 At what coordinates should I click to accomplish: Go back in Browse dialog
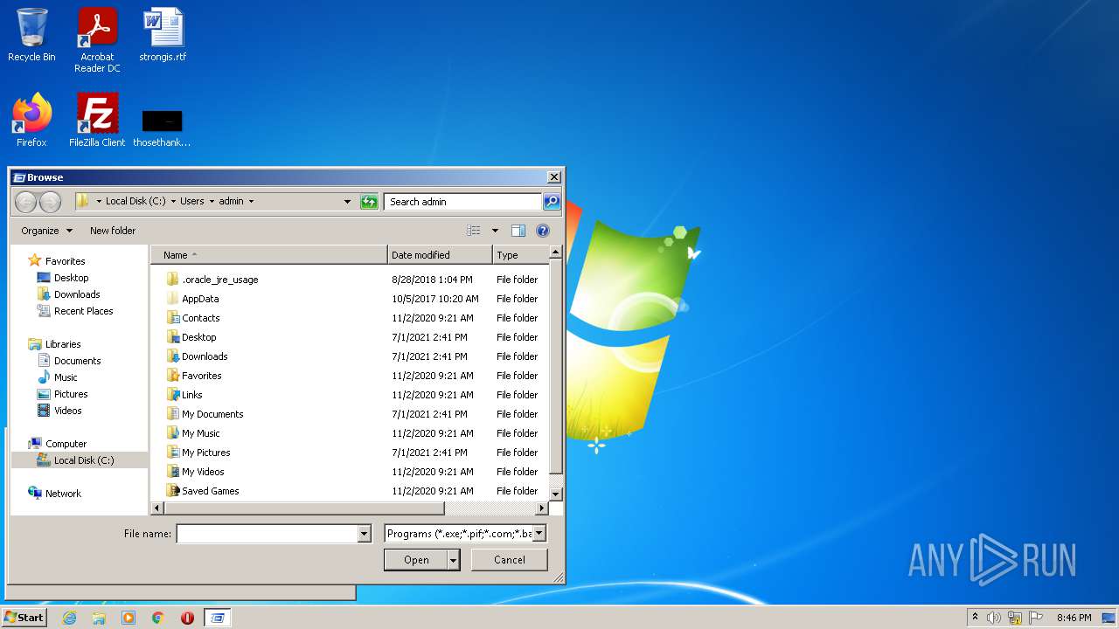click(26, 202)
